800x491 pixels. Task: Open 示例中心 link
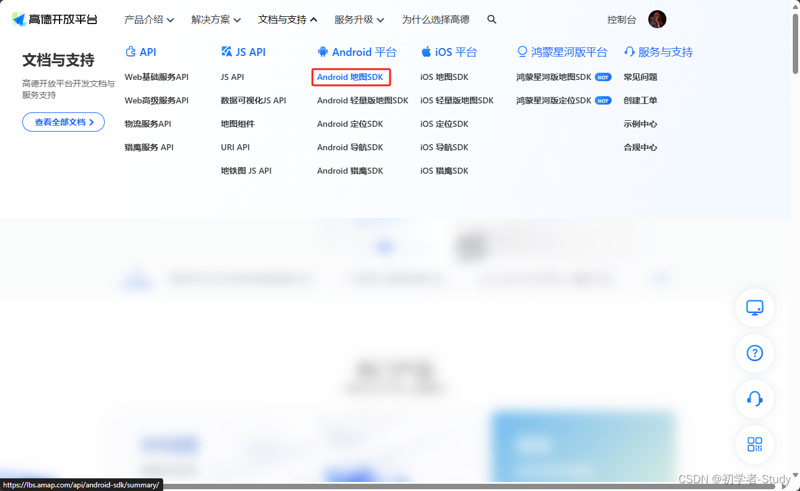(640, 124)
